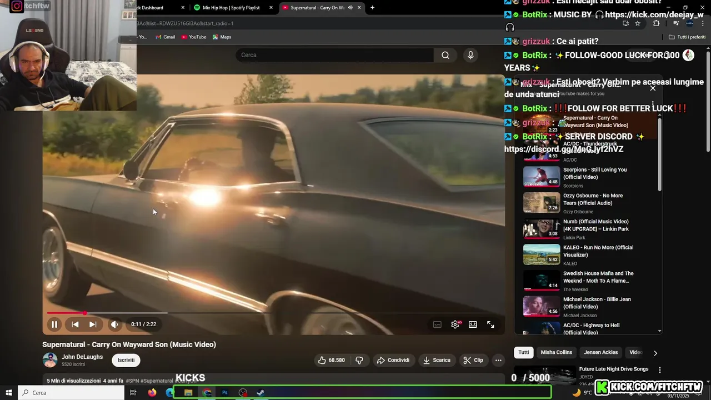Open Steam from the taskbar
Image resolution: width=711 pixels, height=400 pixels.
pyautogui.click(x=261, y=393)
